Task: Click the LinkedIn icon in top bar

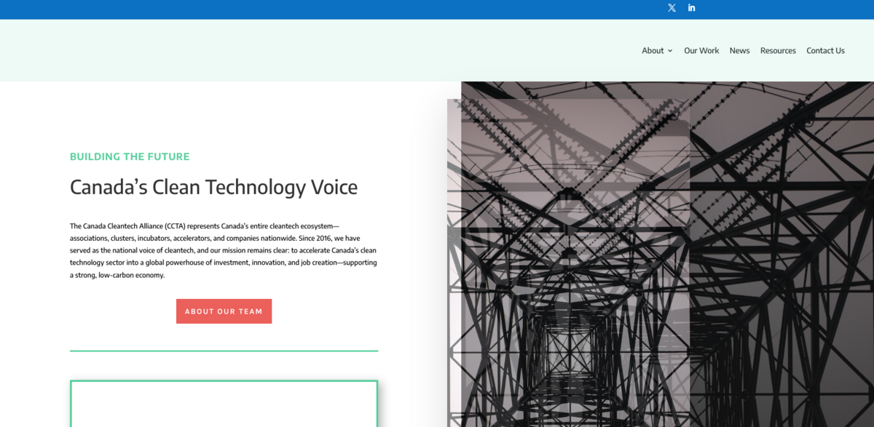Action: pos(691,8)
